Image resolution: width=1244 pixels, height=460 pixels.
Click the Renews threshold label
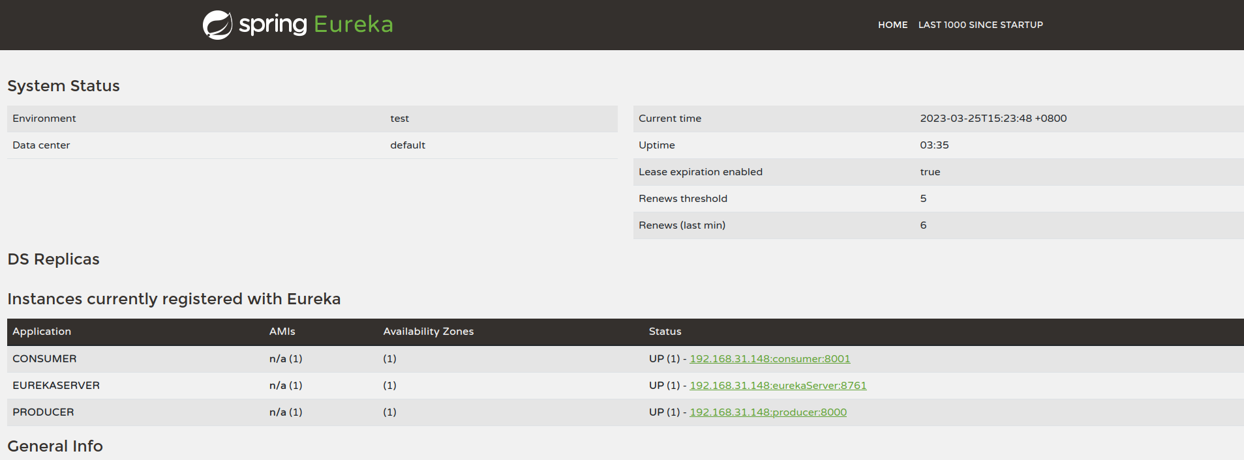[683, 199]
